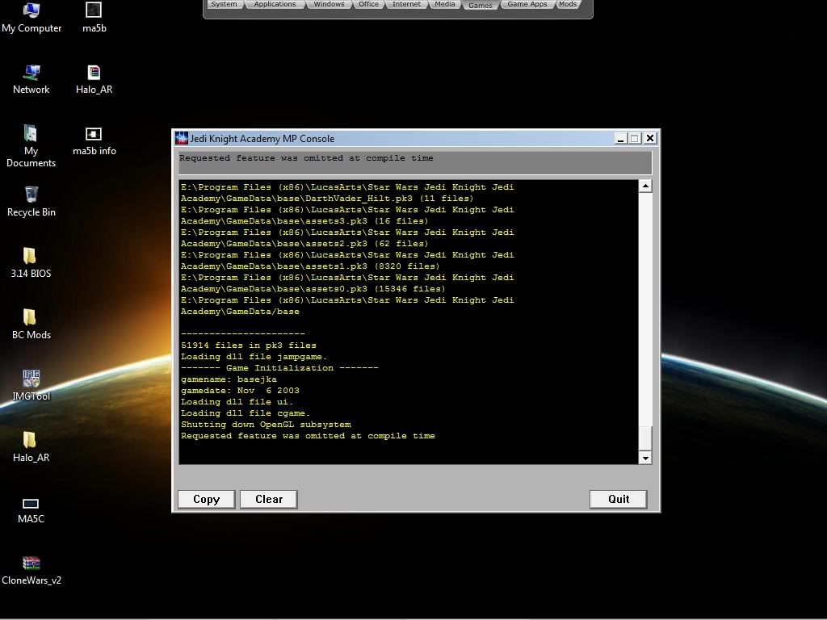Open the My Documents icon

(31, 146)
